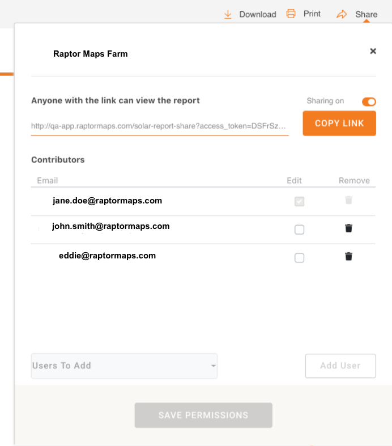Click the Share arrow icon
This screenshot has width=392, height=446.
tap(342, 14)
